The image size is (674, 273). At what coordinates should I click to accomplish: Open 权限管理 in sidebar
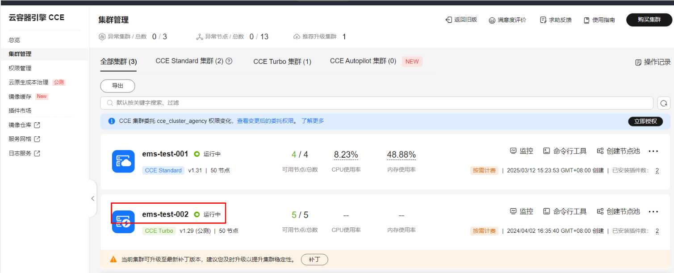(20, 68)
